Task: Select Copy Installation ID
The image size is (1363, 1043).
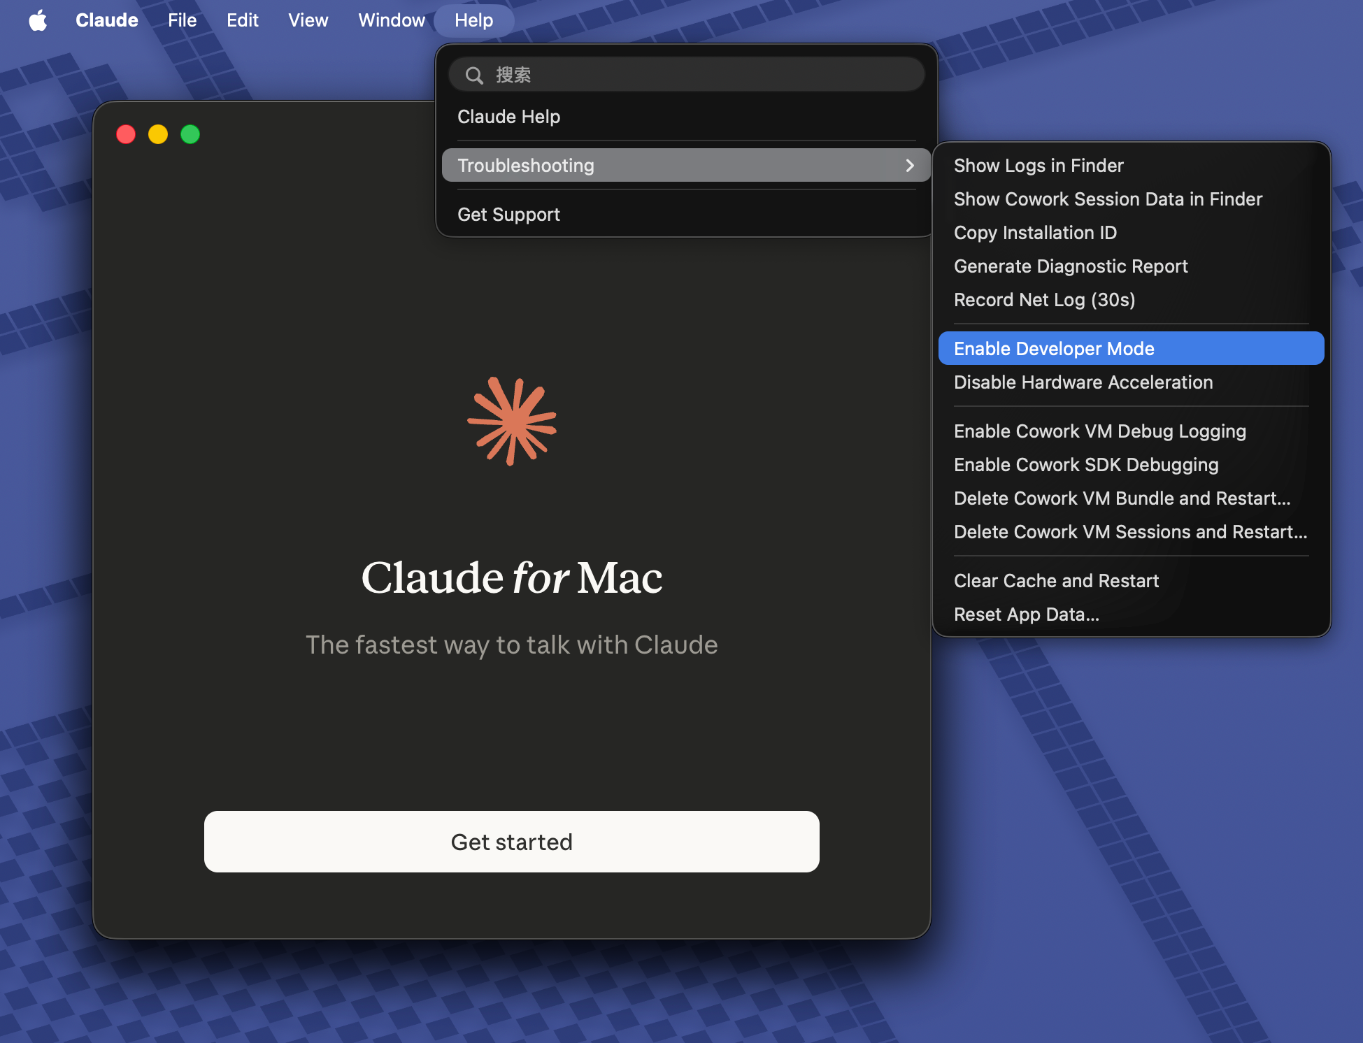Action: (1132, 233)
